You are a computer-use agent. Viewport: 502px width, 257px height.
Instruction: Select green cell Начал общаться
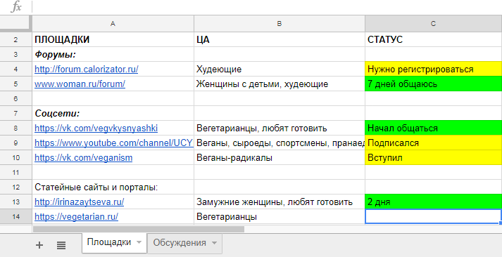(433, 128)
